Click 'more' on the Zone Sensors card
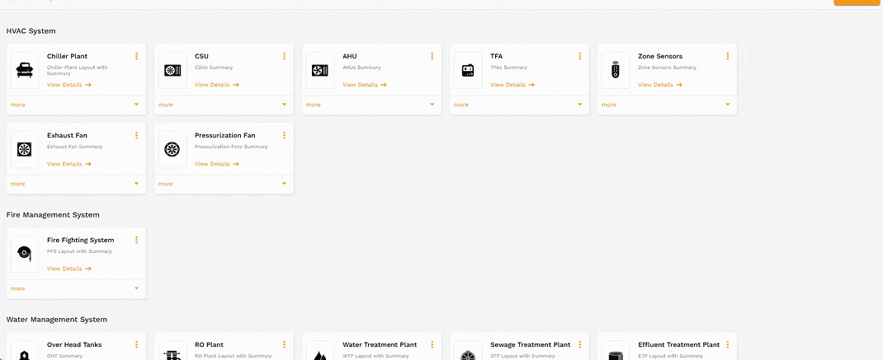Screen dimensions: 883x360 608,105
